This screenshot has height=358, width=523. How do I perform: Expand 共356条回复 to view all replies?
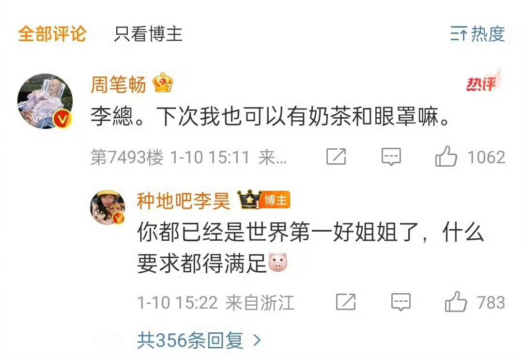tap(199, 340)
